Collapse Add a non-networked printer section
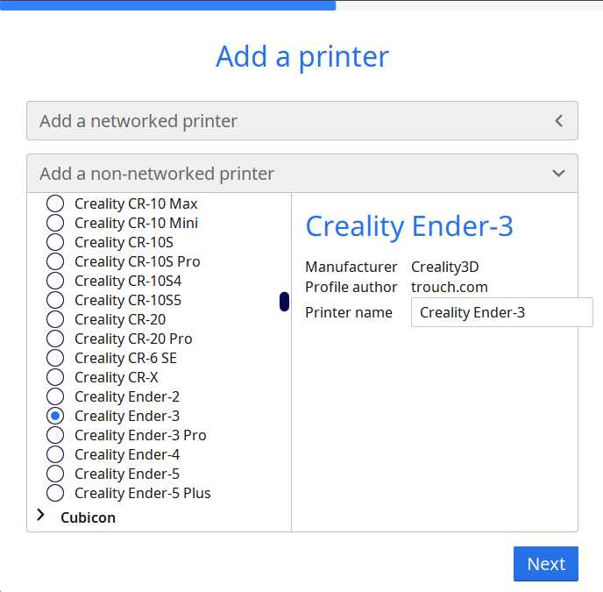 (302, 173)
